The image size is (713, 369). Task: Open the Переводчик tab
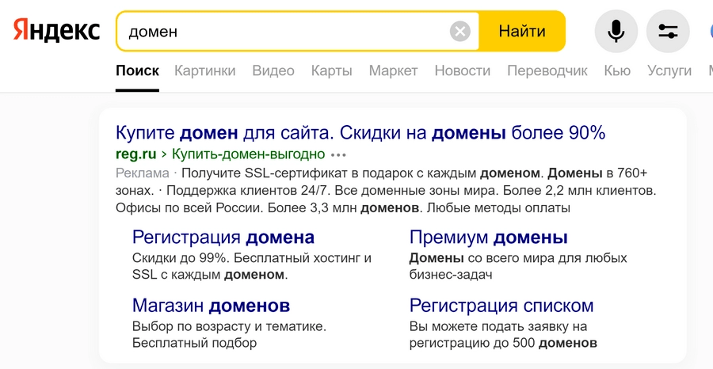[547, 70]
